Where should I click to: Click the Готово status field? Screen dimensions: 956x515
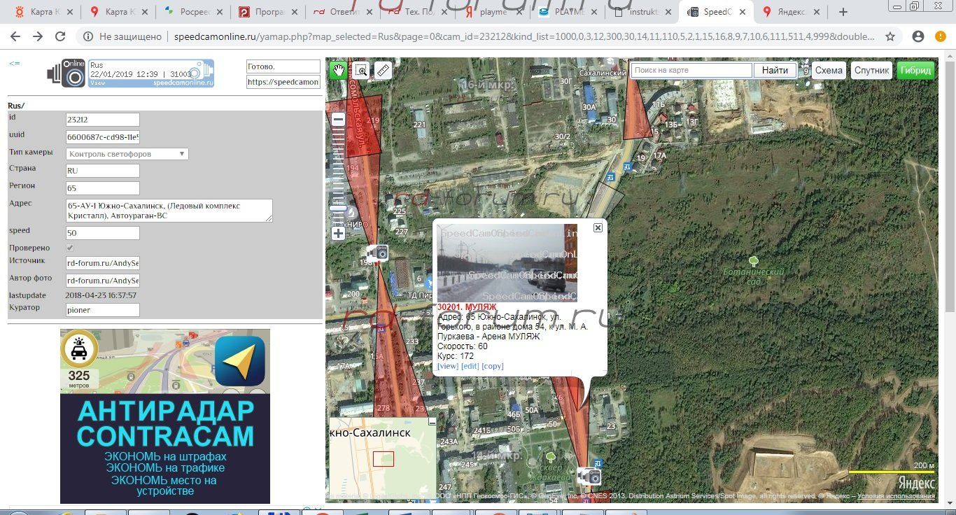pyautogui.click(x=283, y=66)
